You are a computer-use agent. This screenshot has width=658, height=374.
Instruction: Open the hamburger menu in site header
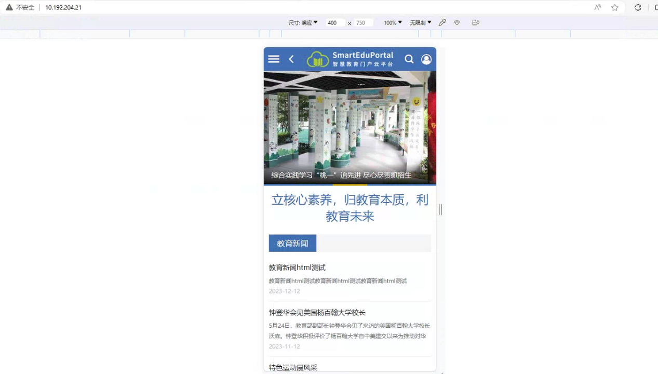coord(274,59)
